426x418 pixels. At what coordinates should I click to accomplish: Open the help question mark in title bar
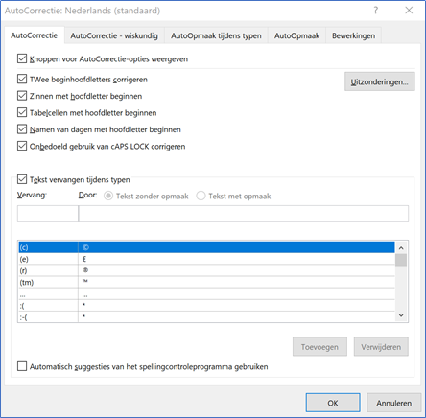pos(376,11)
